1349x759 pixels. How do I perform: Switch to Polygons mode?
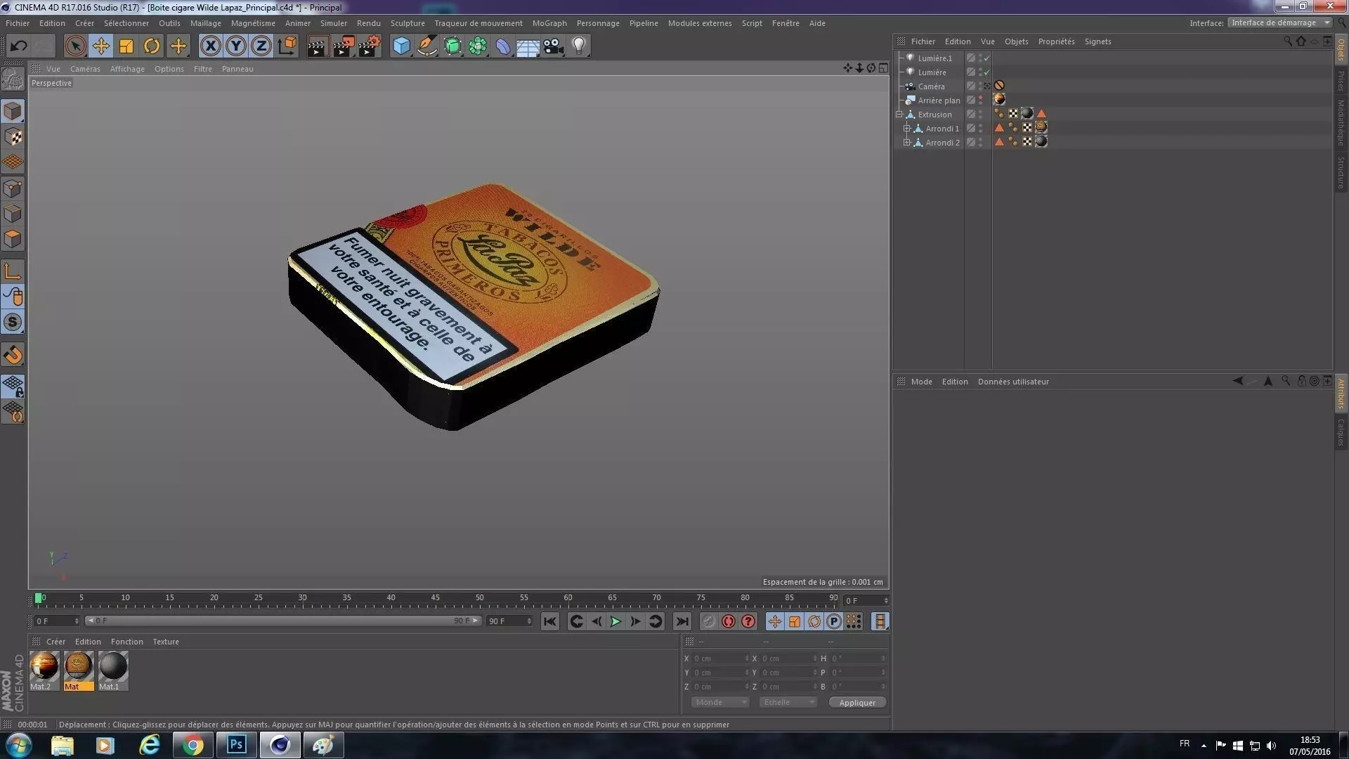point(13,239)
